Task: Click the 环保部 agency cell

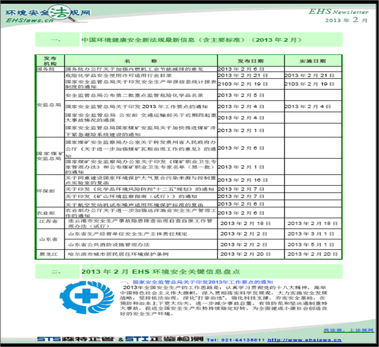Action: tap(50, 191)
